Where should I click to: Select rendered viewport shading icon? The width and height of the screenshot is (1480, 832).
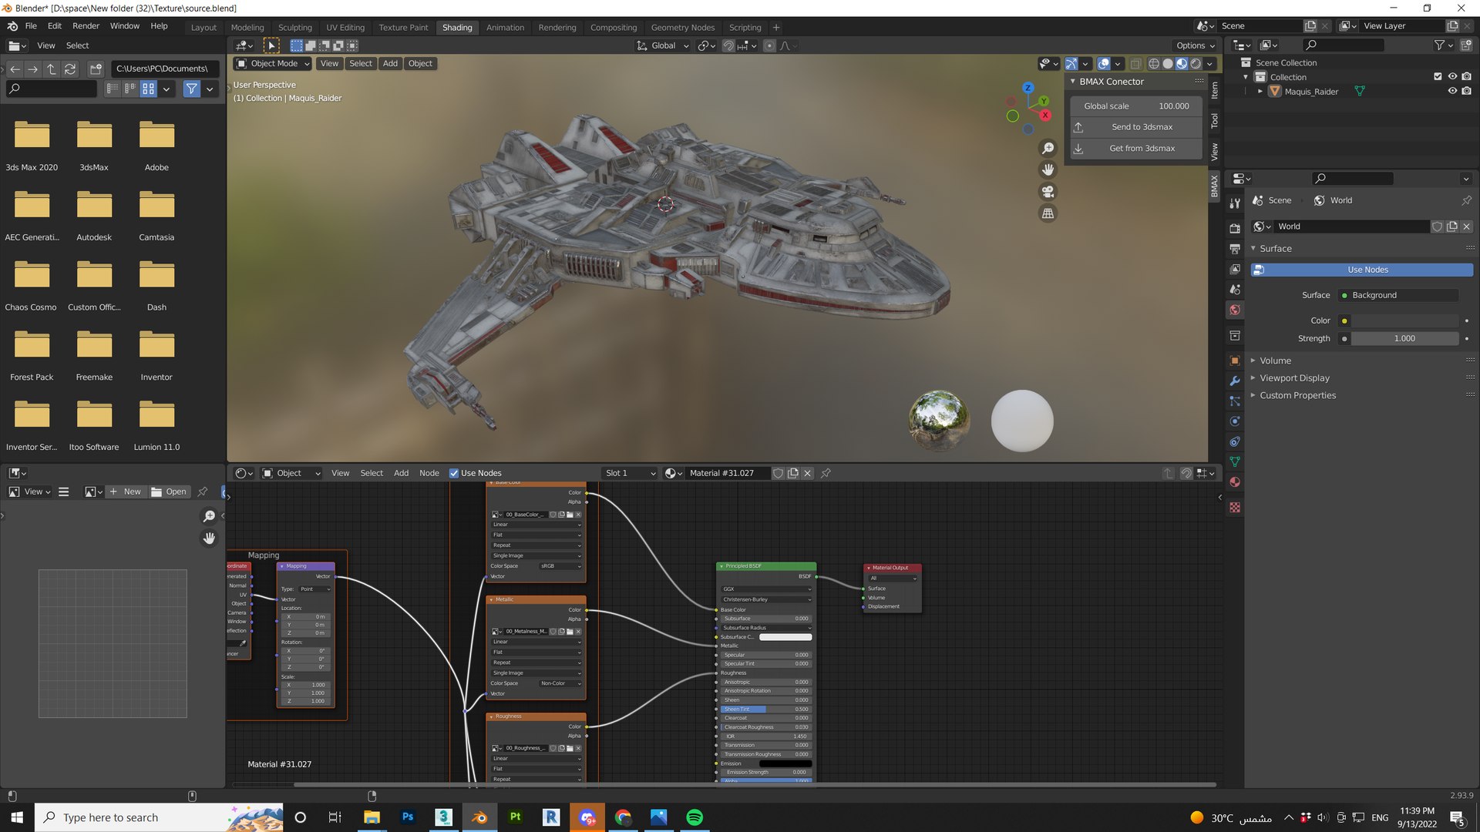1196,64
